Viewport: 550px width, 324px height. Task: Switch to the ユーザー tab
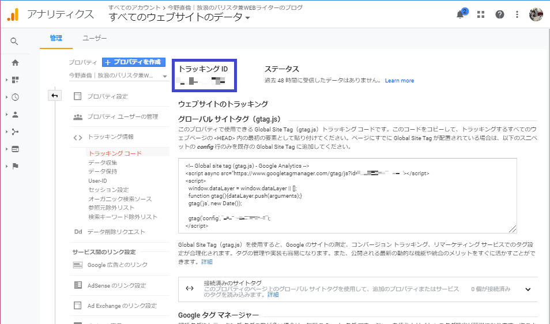click(x=95, y=38)
